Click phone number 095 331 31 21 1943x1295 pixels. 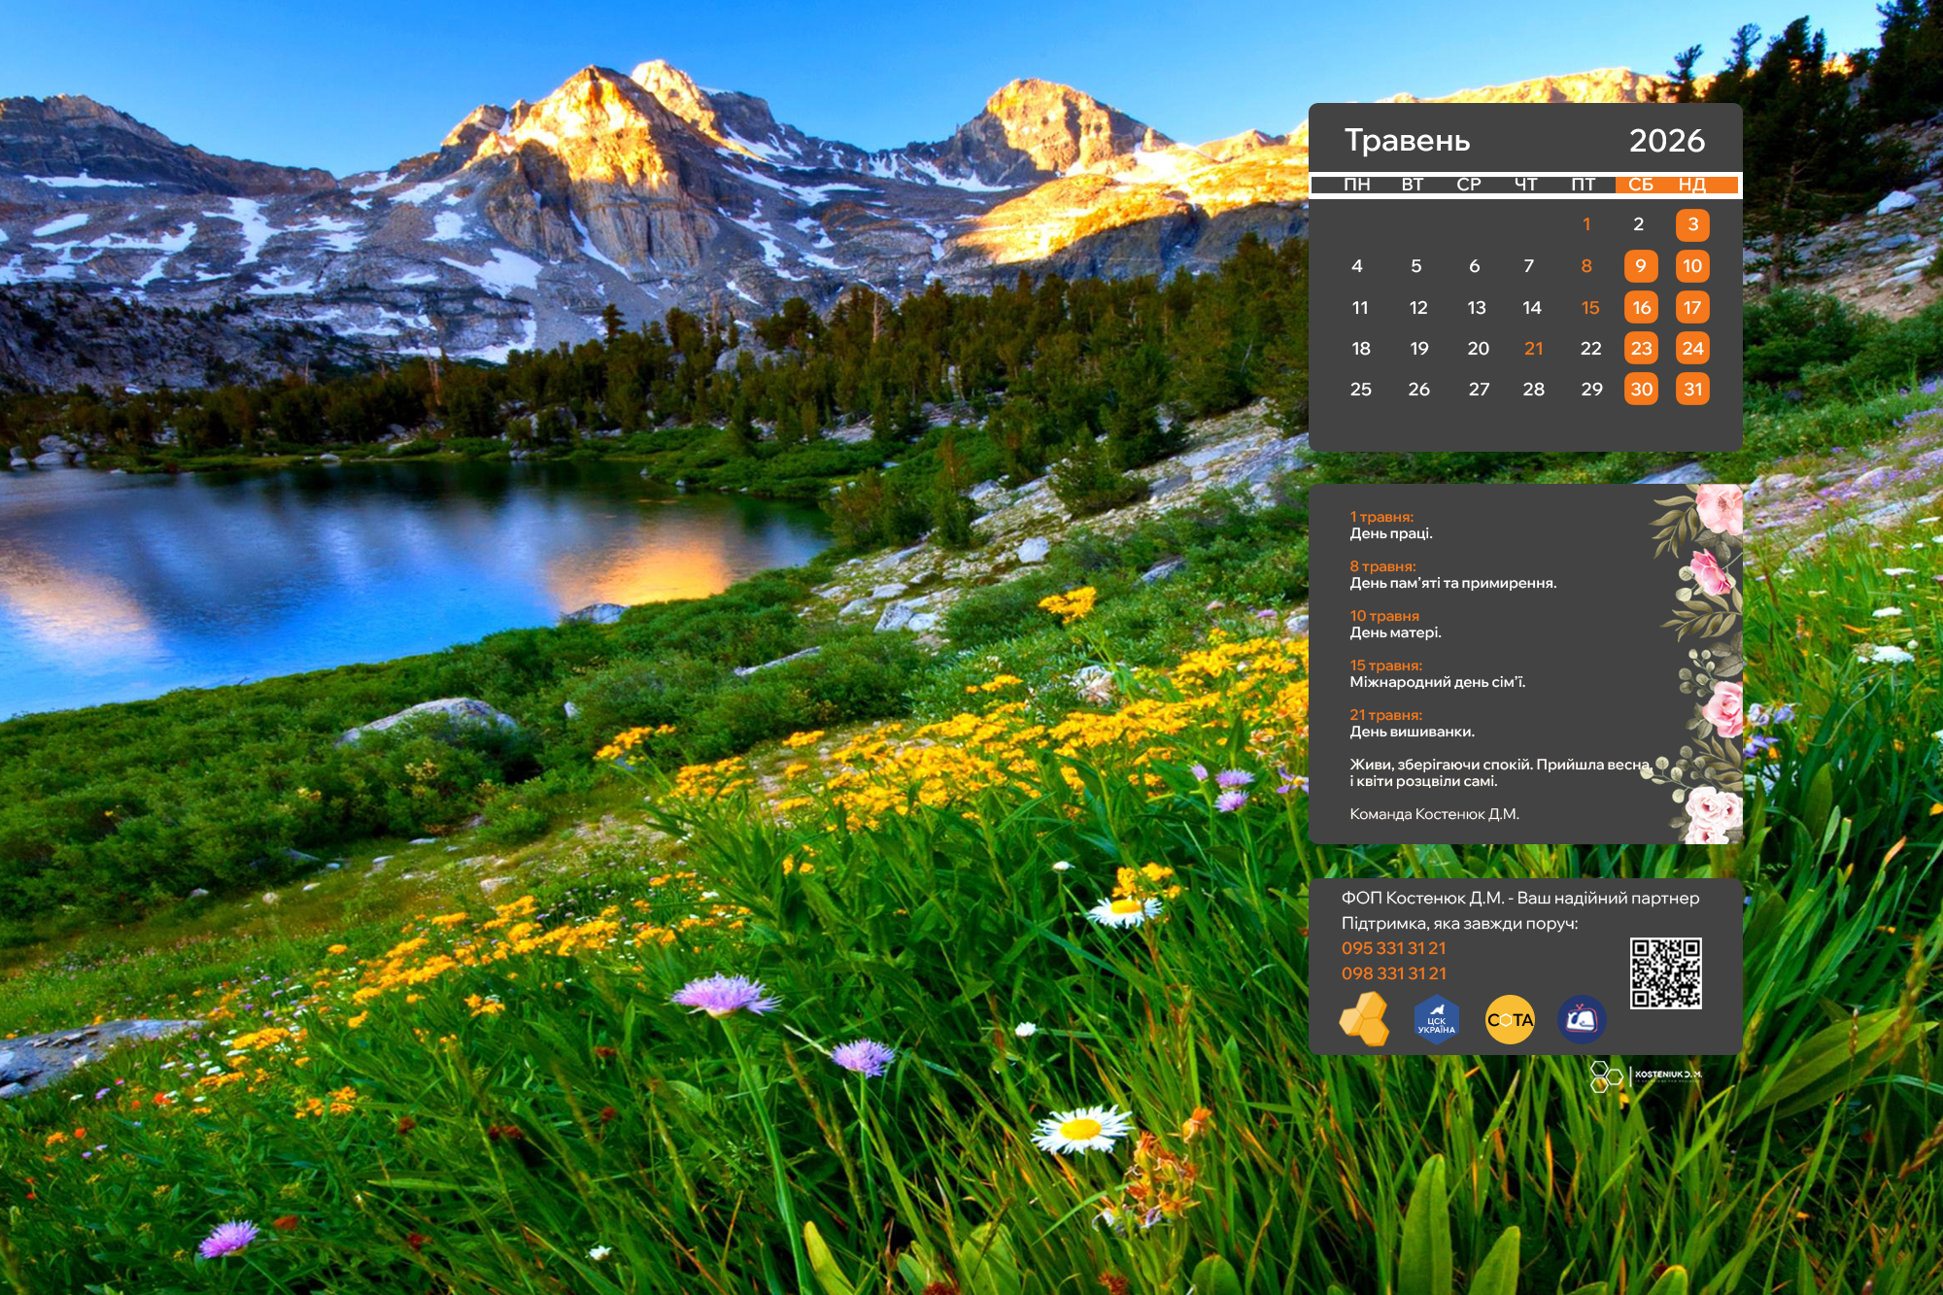(x=1393, y=948)
